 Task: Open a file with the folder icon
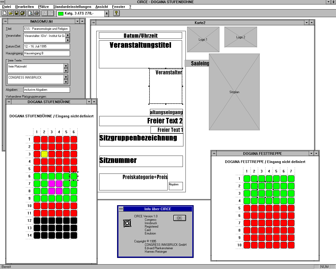pos(11,13)
